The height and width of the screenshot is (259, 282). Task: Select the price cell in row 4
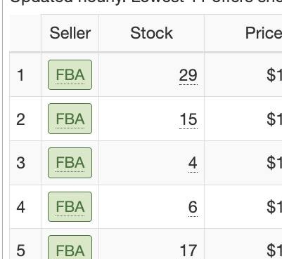tap(243, 207)
